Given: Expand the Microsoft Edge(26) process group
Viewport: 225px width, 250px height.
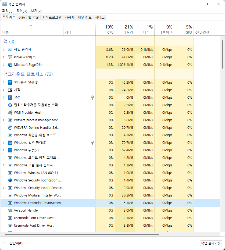Looking at the screenshot, I should (4, 65).
